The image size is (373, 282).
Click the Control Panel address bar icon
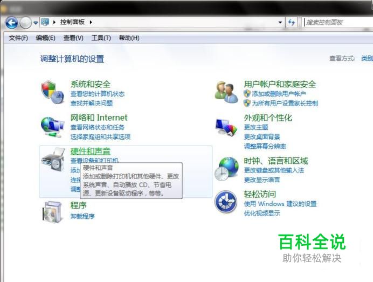(x=45, y=22)
